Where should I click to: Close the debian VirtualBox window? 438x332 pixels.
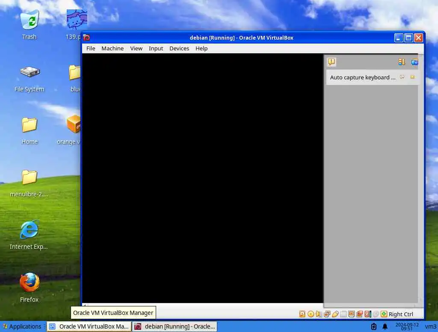(418, 38)
